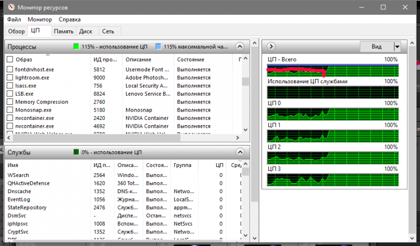Screen dimensions: 420x246
Task: Click lightroom.exe process name
Action: 32,78
